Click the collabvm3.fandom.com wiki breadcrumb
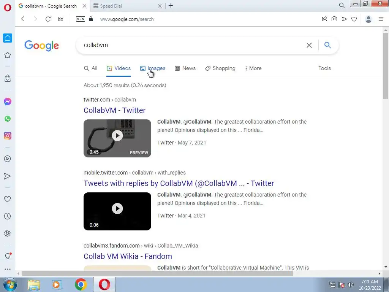The width and height of the screenshot is (389, 292). pos(141,246)
